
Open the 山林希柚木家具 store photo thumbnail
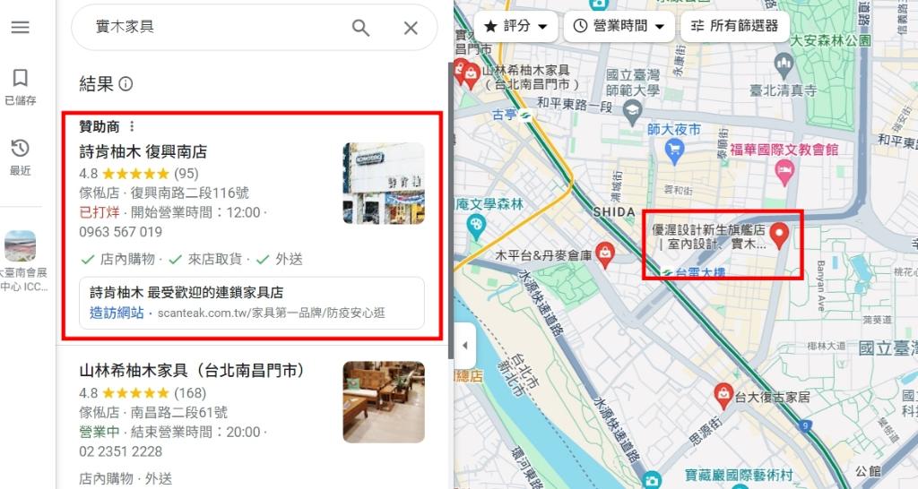click(x=384, y=402)
